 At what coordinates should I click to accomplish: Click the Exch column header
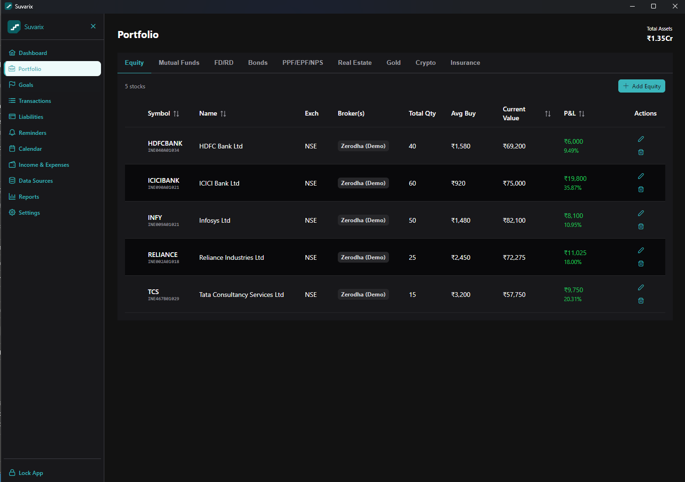pyautogui.click(x=311, y=113)
